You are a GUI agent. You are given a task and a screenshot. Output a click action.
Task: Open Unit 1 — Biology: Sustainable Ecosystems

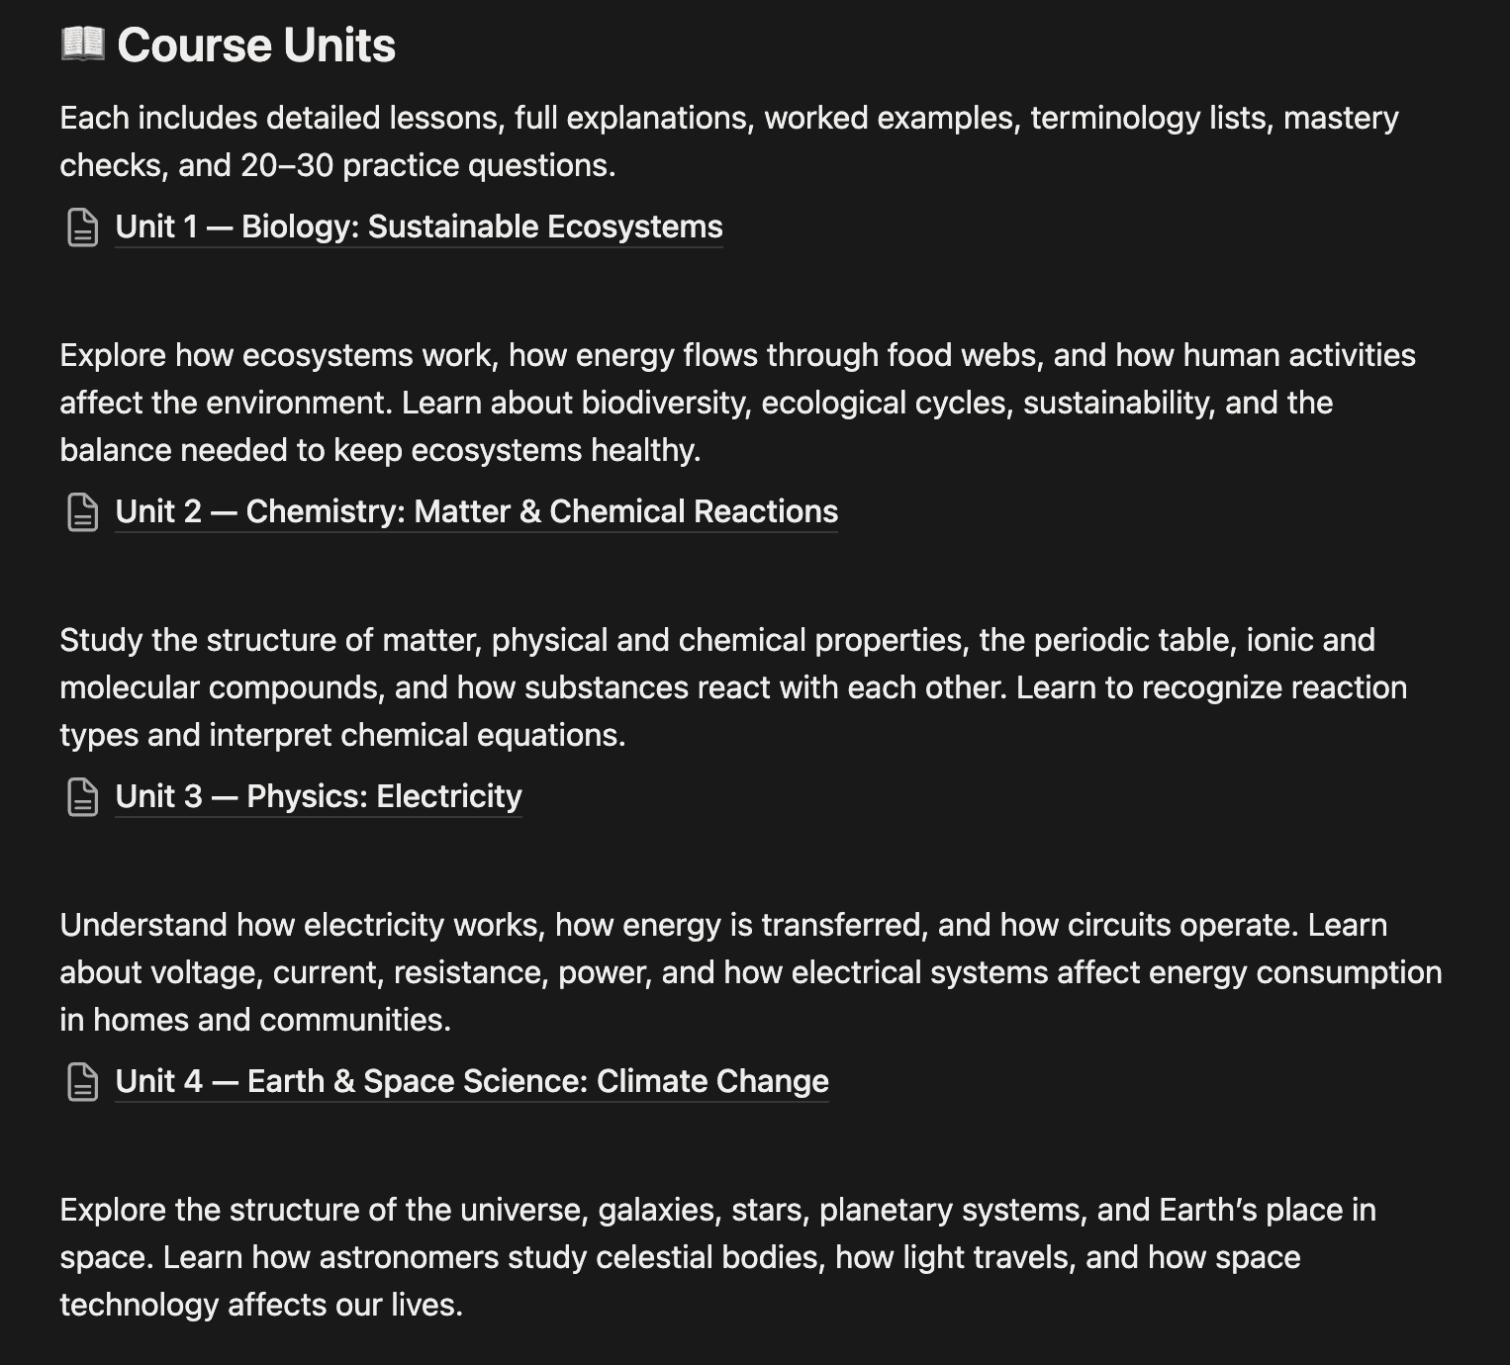419,227
